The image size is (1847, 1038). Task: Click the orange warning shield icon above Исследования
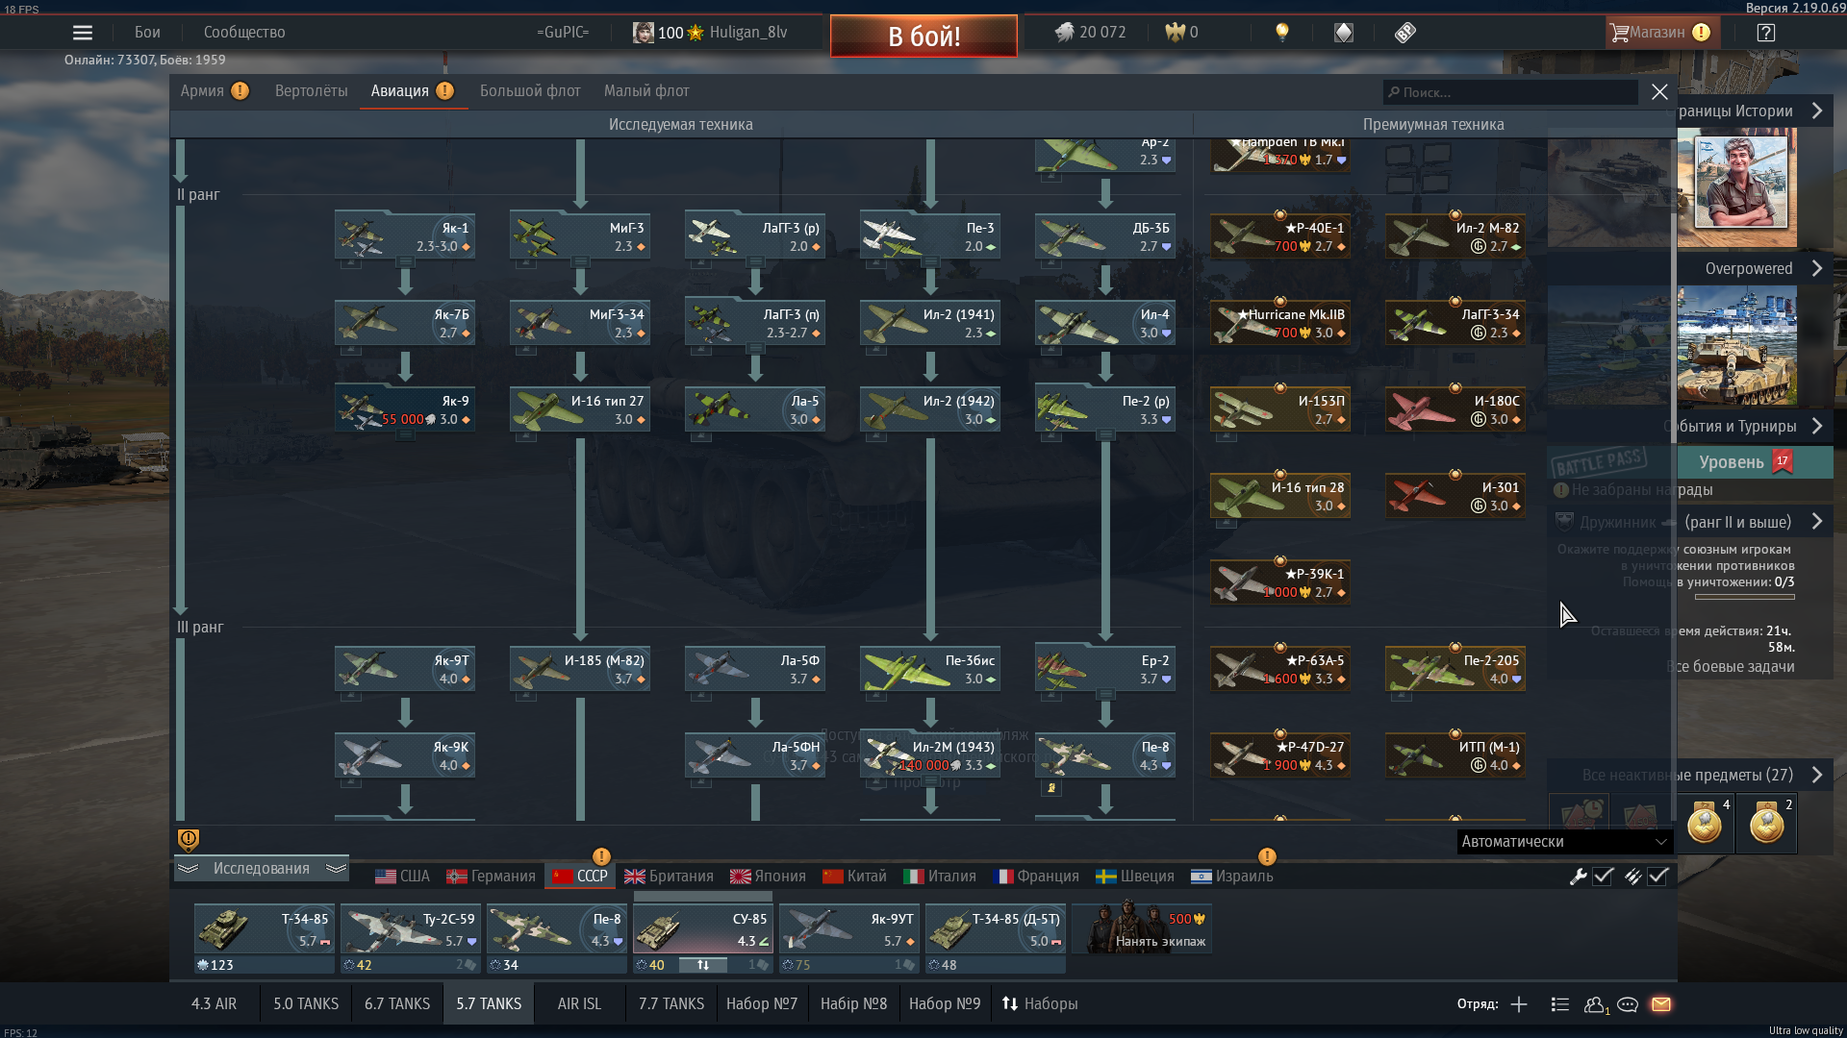(x=189, y=840)
